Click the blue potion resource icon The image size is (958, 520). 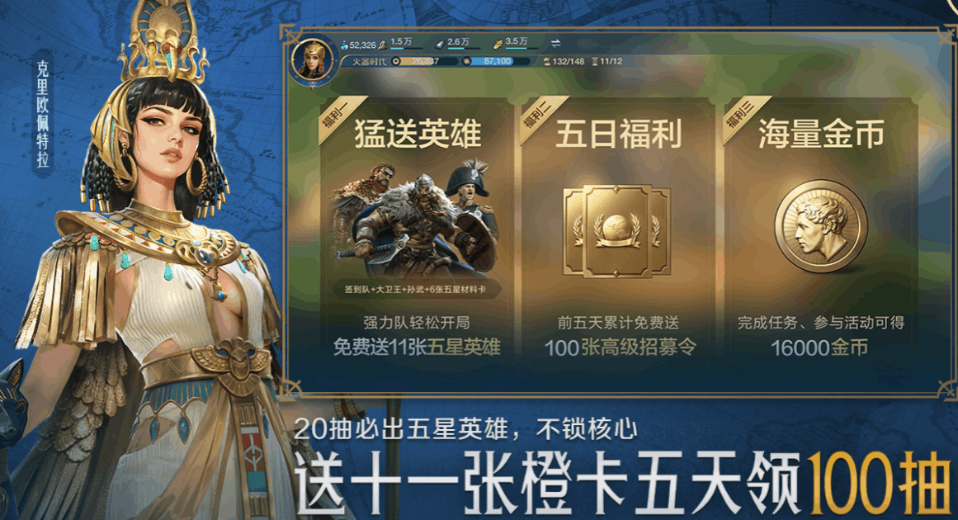(x=344, y=45)
